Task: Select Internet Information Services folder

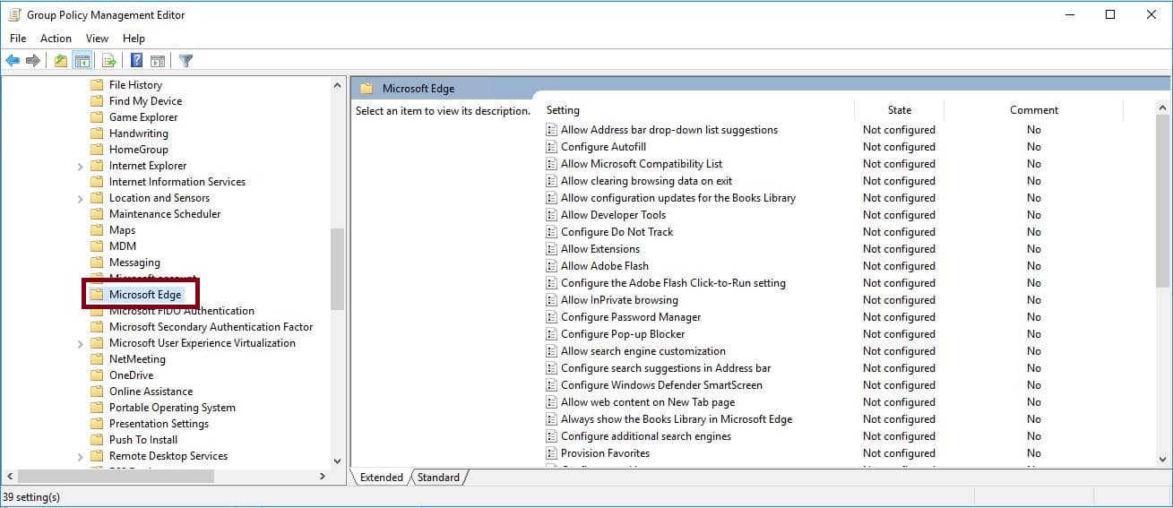Action: tap(177, 182)
